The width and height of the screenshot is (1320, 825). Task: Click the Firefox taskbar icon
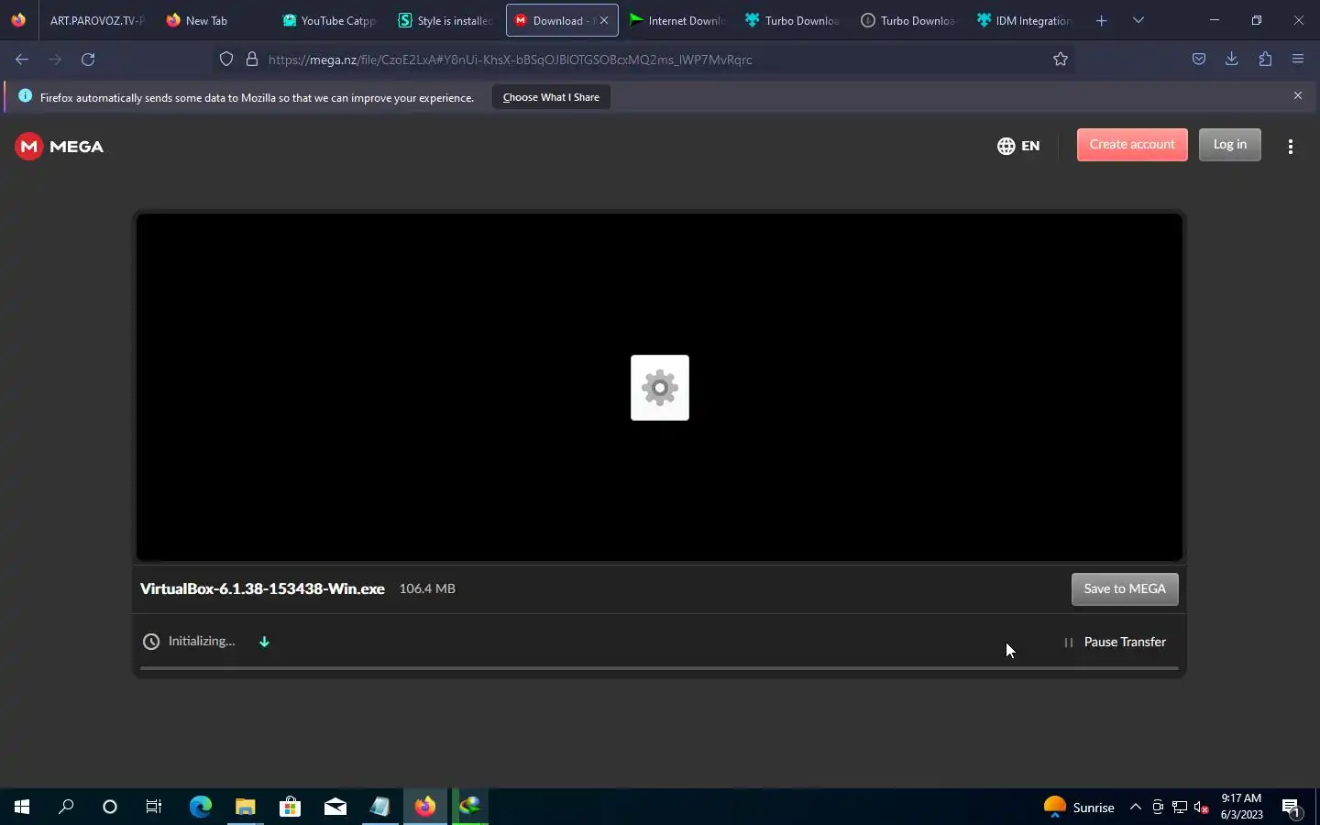425,807
